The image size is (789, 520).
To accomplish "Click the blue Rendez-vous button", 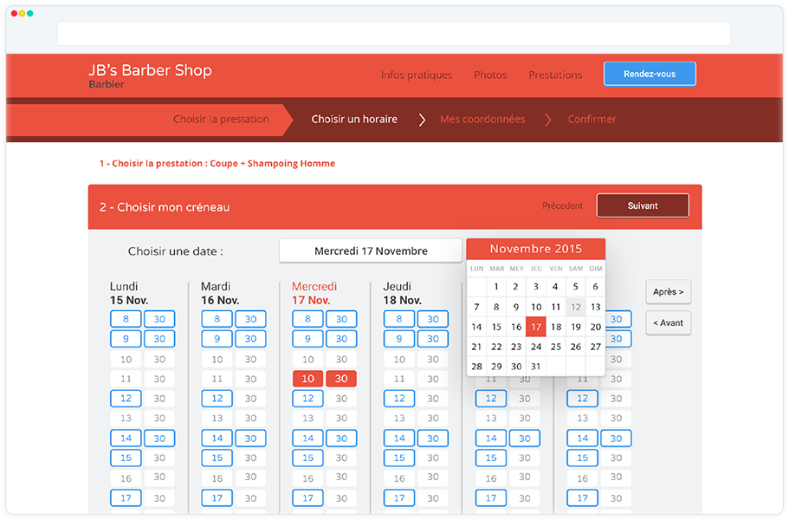I will 649,75.
